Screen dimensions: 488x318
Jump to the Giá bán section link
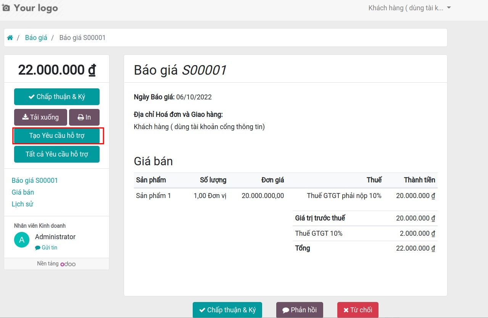23,192
